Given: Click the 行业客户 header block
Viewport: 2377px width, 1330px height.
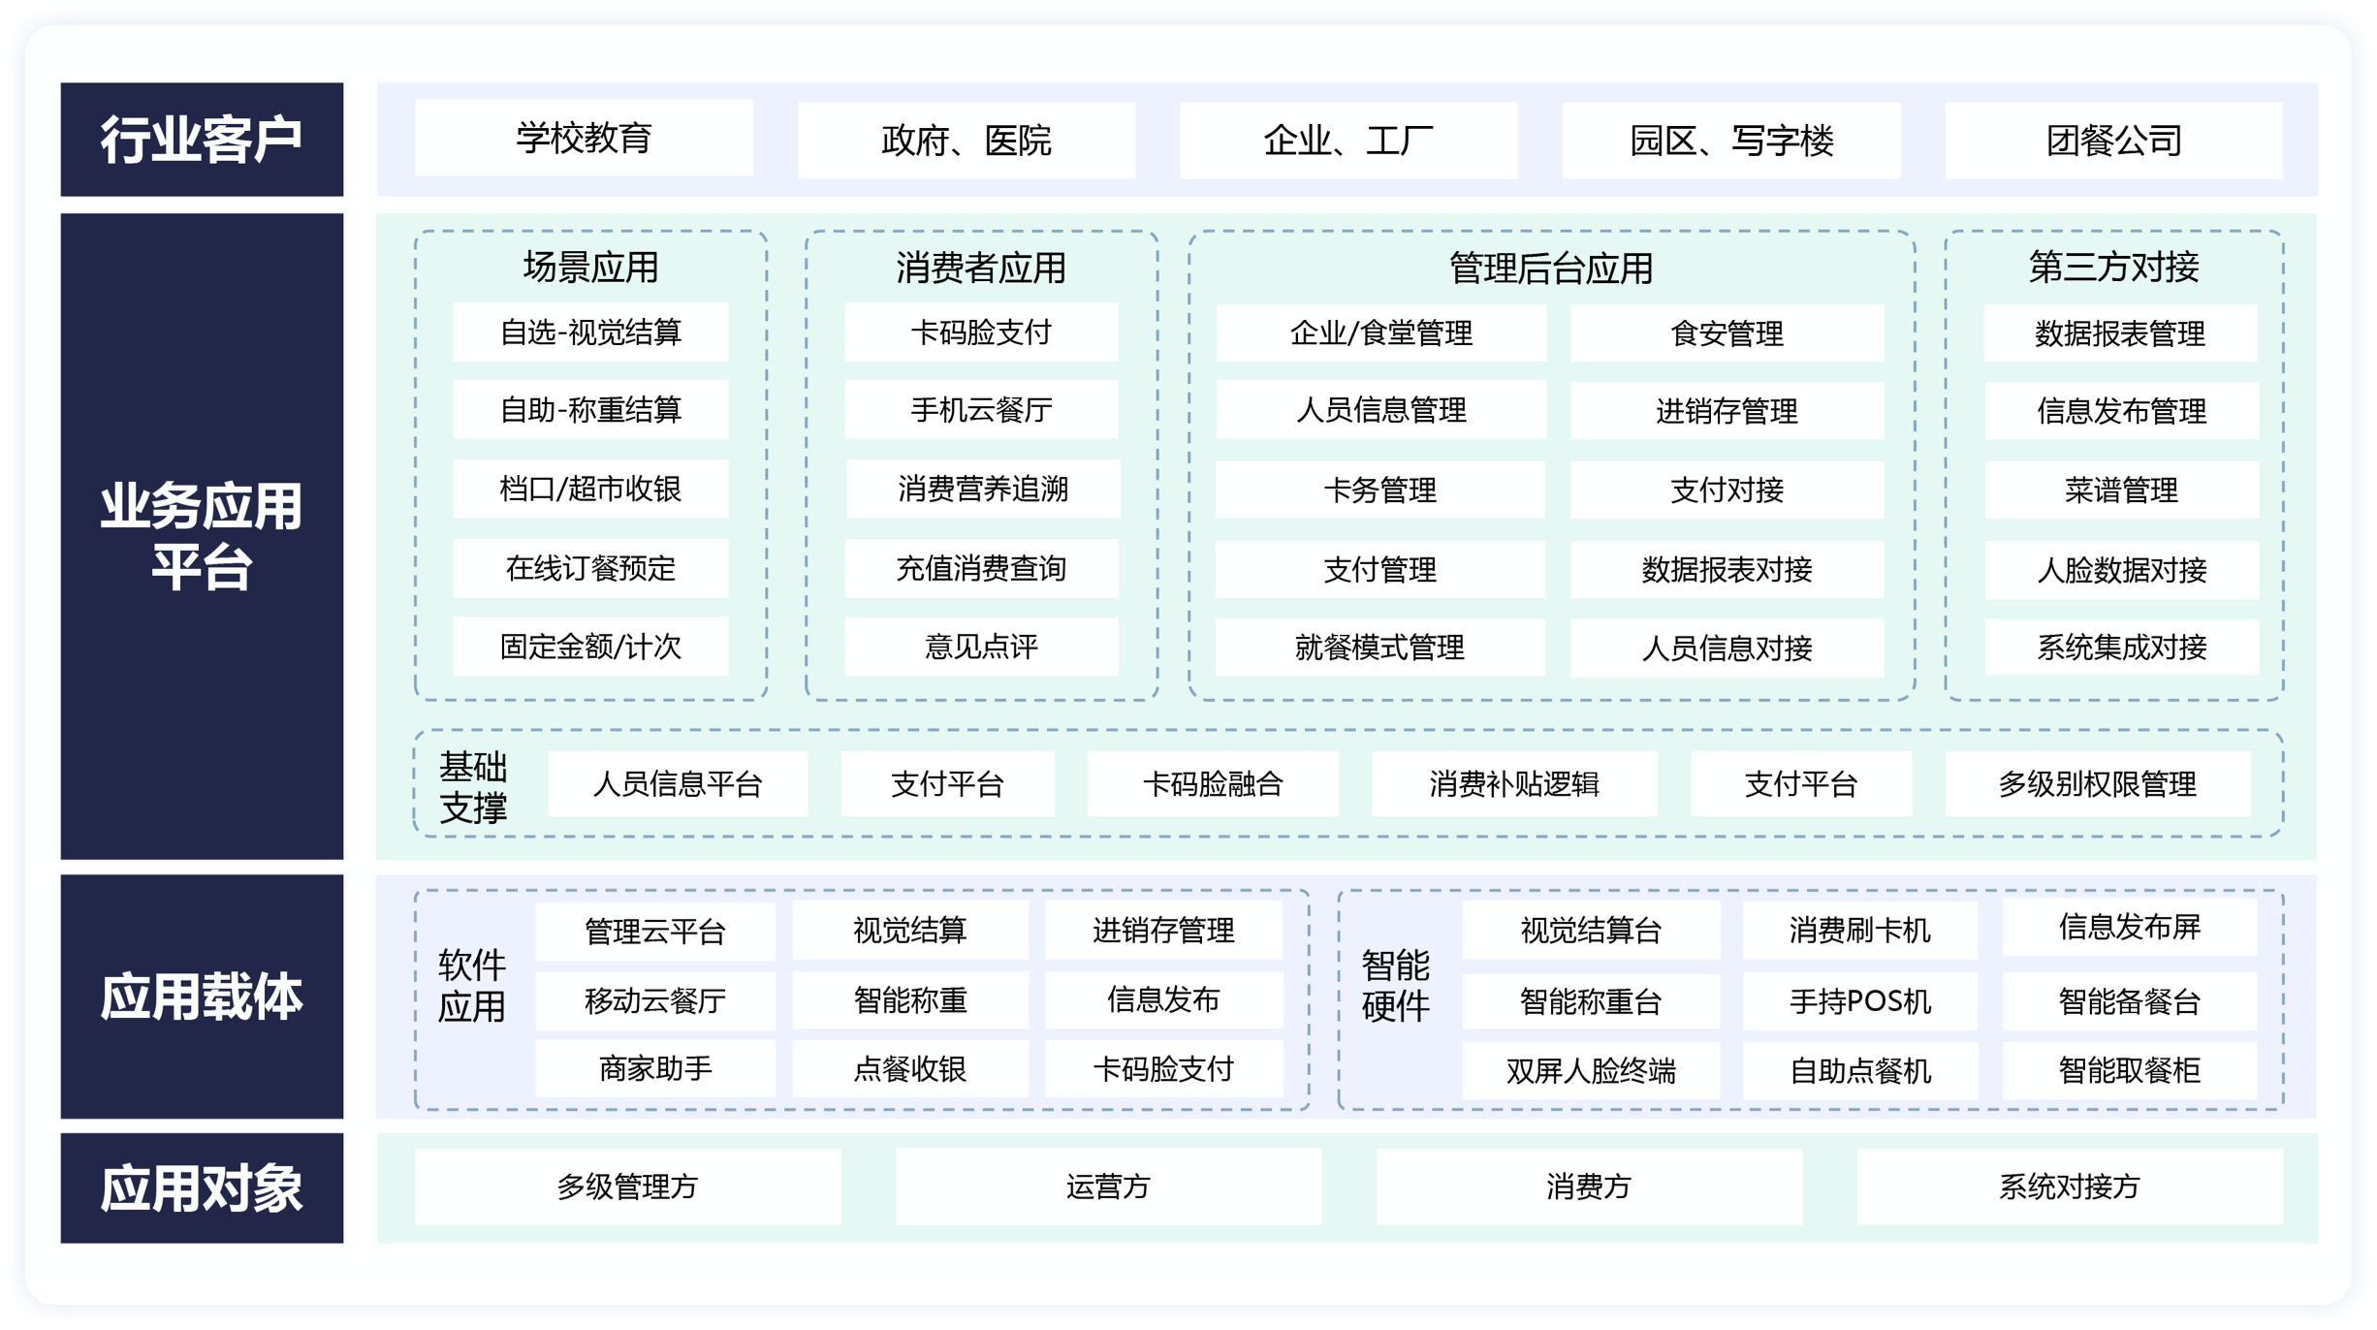Looking at the screenshot, I should tap(202, 140).
